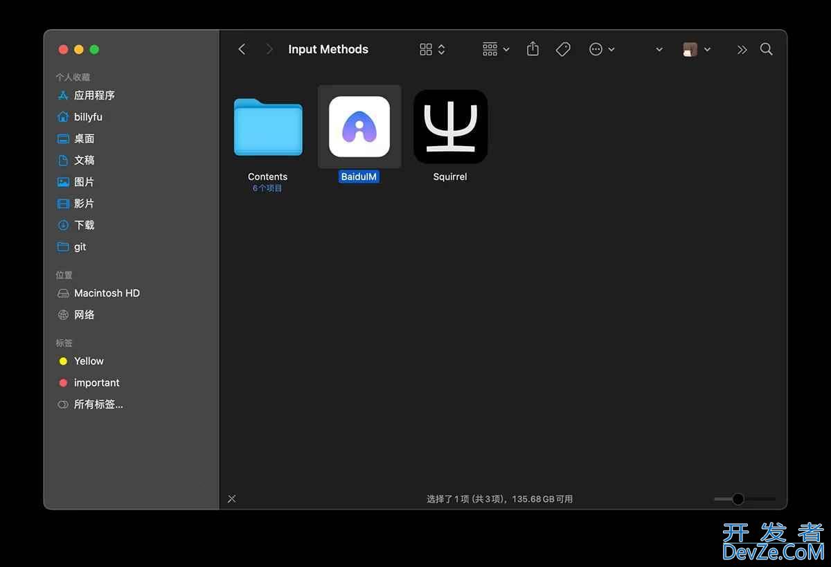Expand the avatar dropdown arrow
The width and height of the screenshot is (831, 567).
pyautogui.click(x=707, y=49)
